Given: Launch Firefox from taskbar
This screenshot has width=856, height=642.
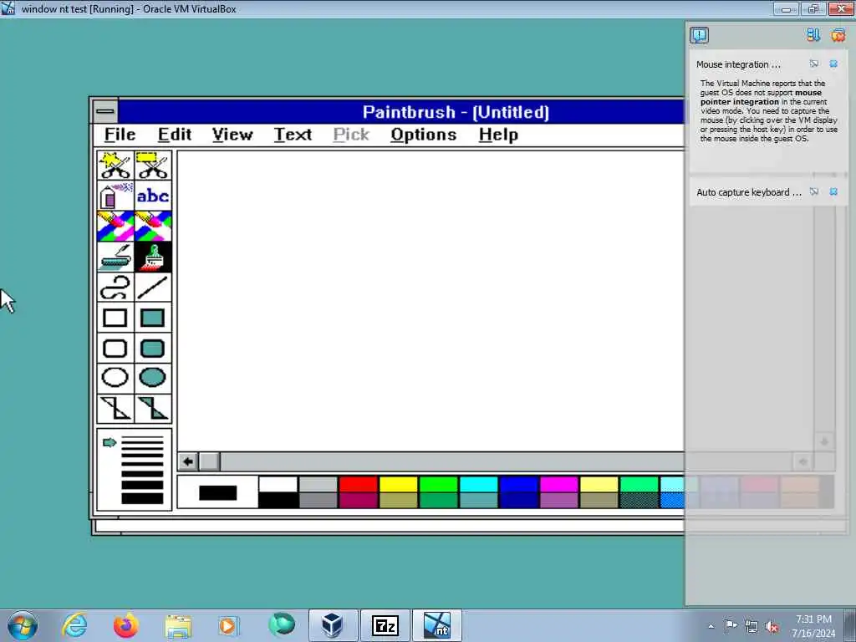Looking at the screenshot, I should [126, 625].
